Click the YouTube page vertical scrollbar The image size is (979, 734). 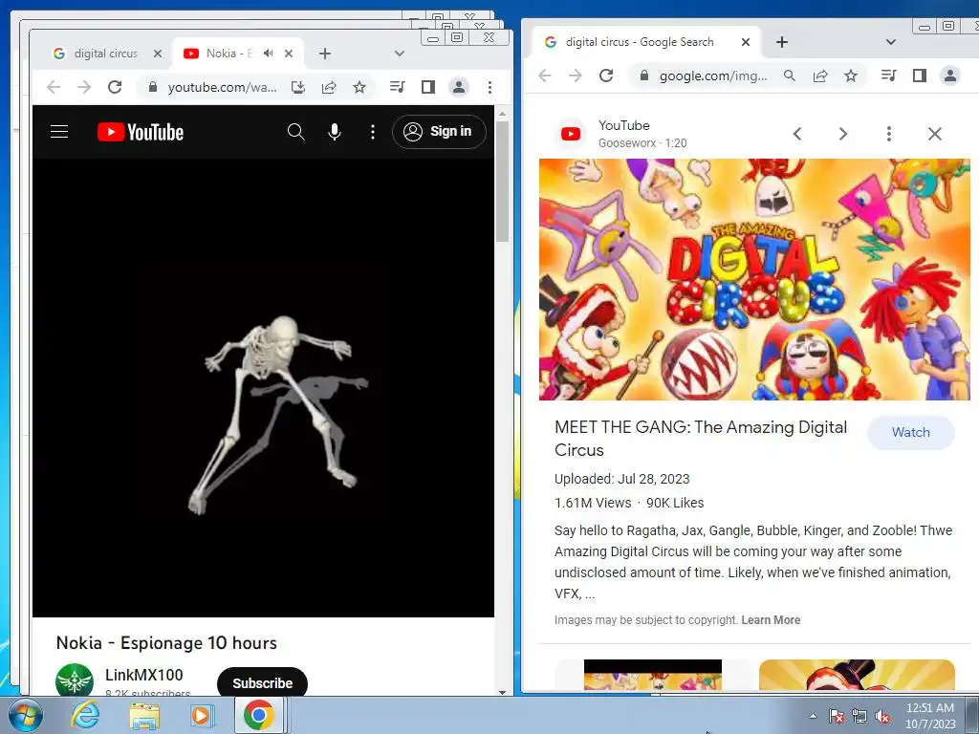502,183
